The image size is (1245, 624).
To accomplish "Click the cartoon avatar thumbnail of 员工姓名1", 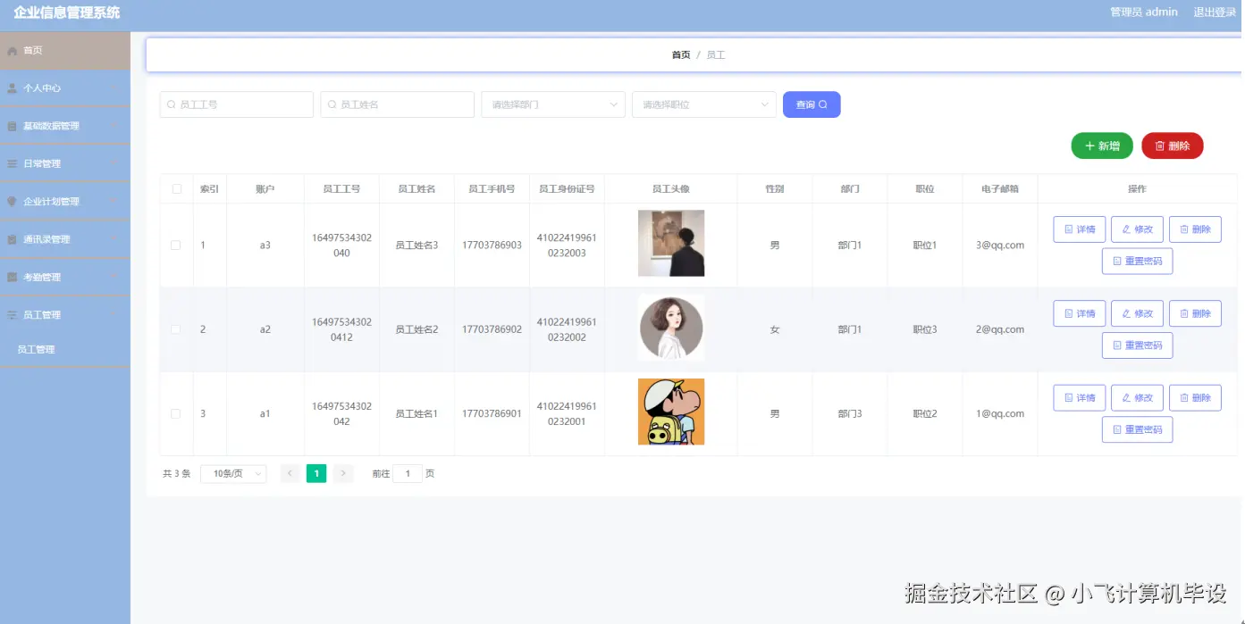I will click(670, 412).
